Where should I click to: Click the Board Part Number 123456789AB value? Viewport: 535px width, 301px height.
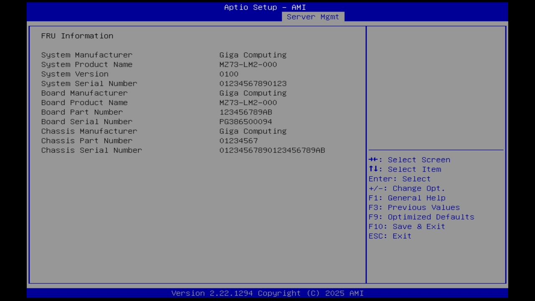(x=246, y=112)
